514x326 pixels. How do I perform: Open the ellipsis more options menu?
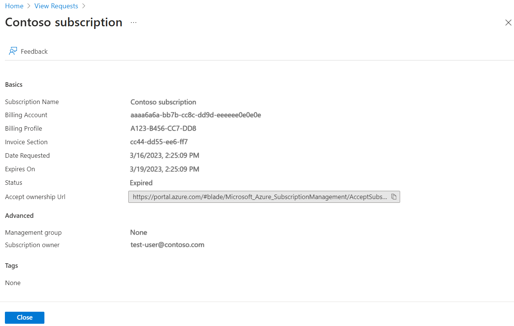pos(134,23)
